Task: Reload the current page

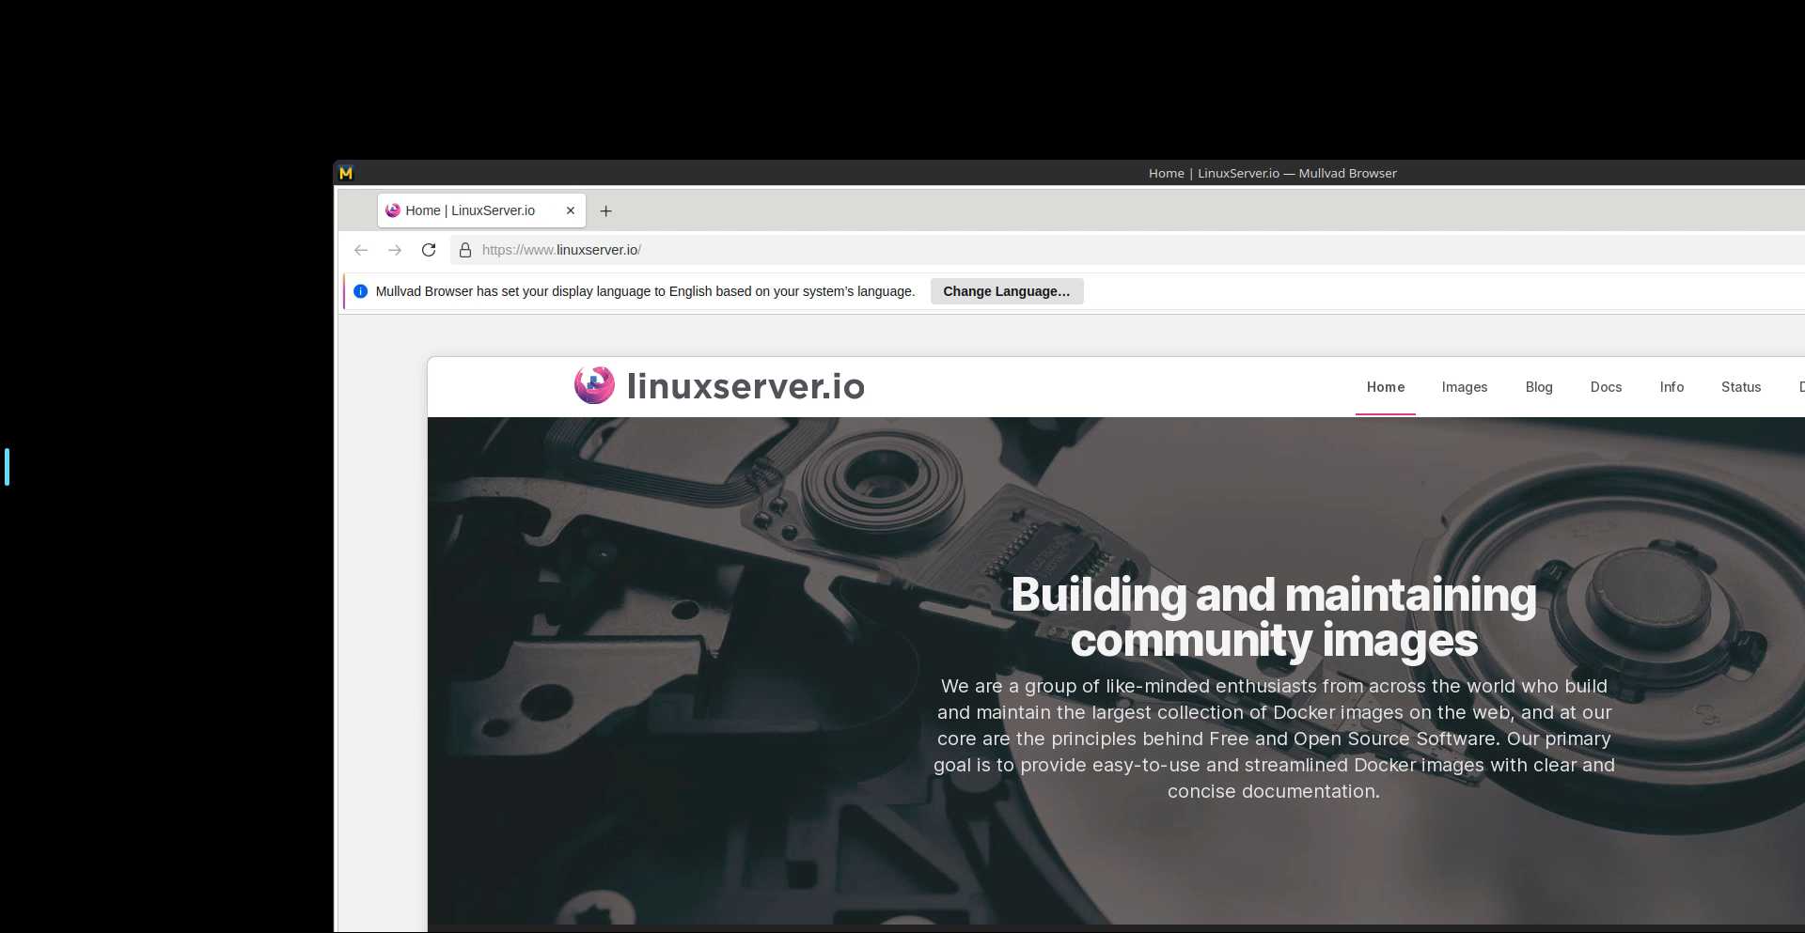Action: 429,250
